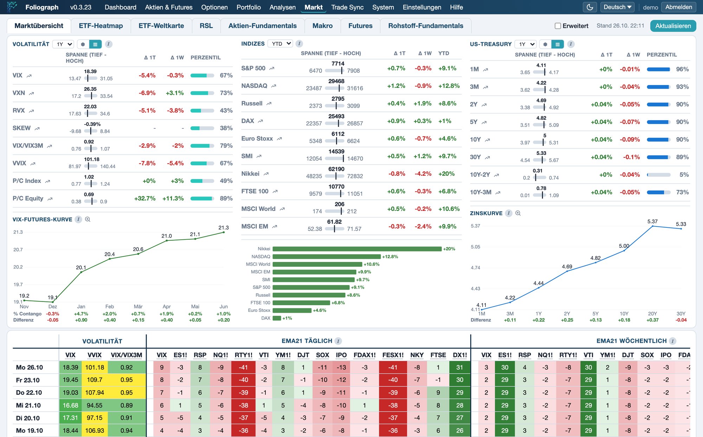The height and width of the screenshot is (437, 703).
Task: Go to the Trade Sync menu
Action: pos(347,7)
